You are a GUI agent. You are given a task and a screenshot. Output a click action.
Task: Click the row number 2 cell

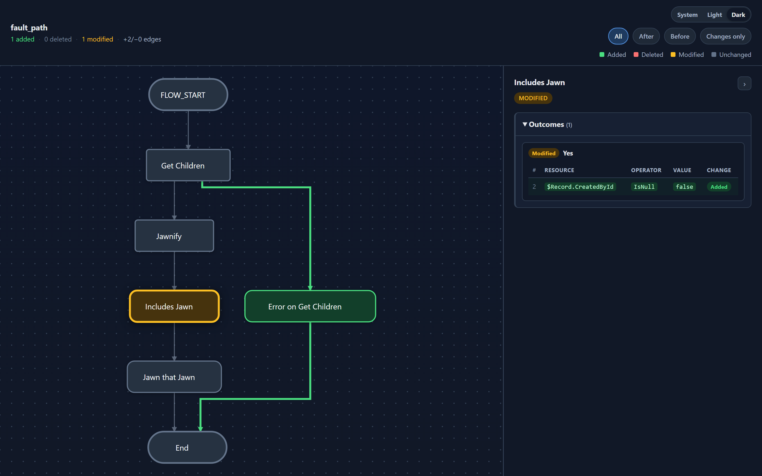click(x=534, y=187)
